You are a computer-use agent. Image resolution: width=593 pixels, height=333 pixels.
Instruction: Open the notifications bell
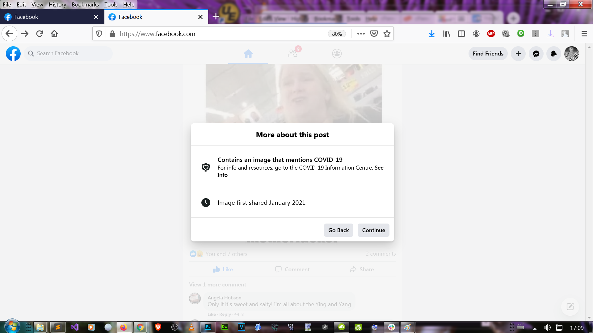554,54
